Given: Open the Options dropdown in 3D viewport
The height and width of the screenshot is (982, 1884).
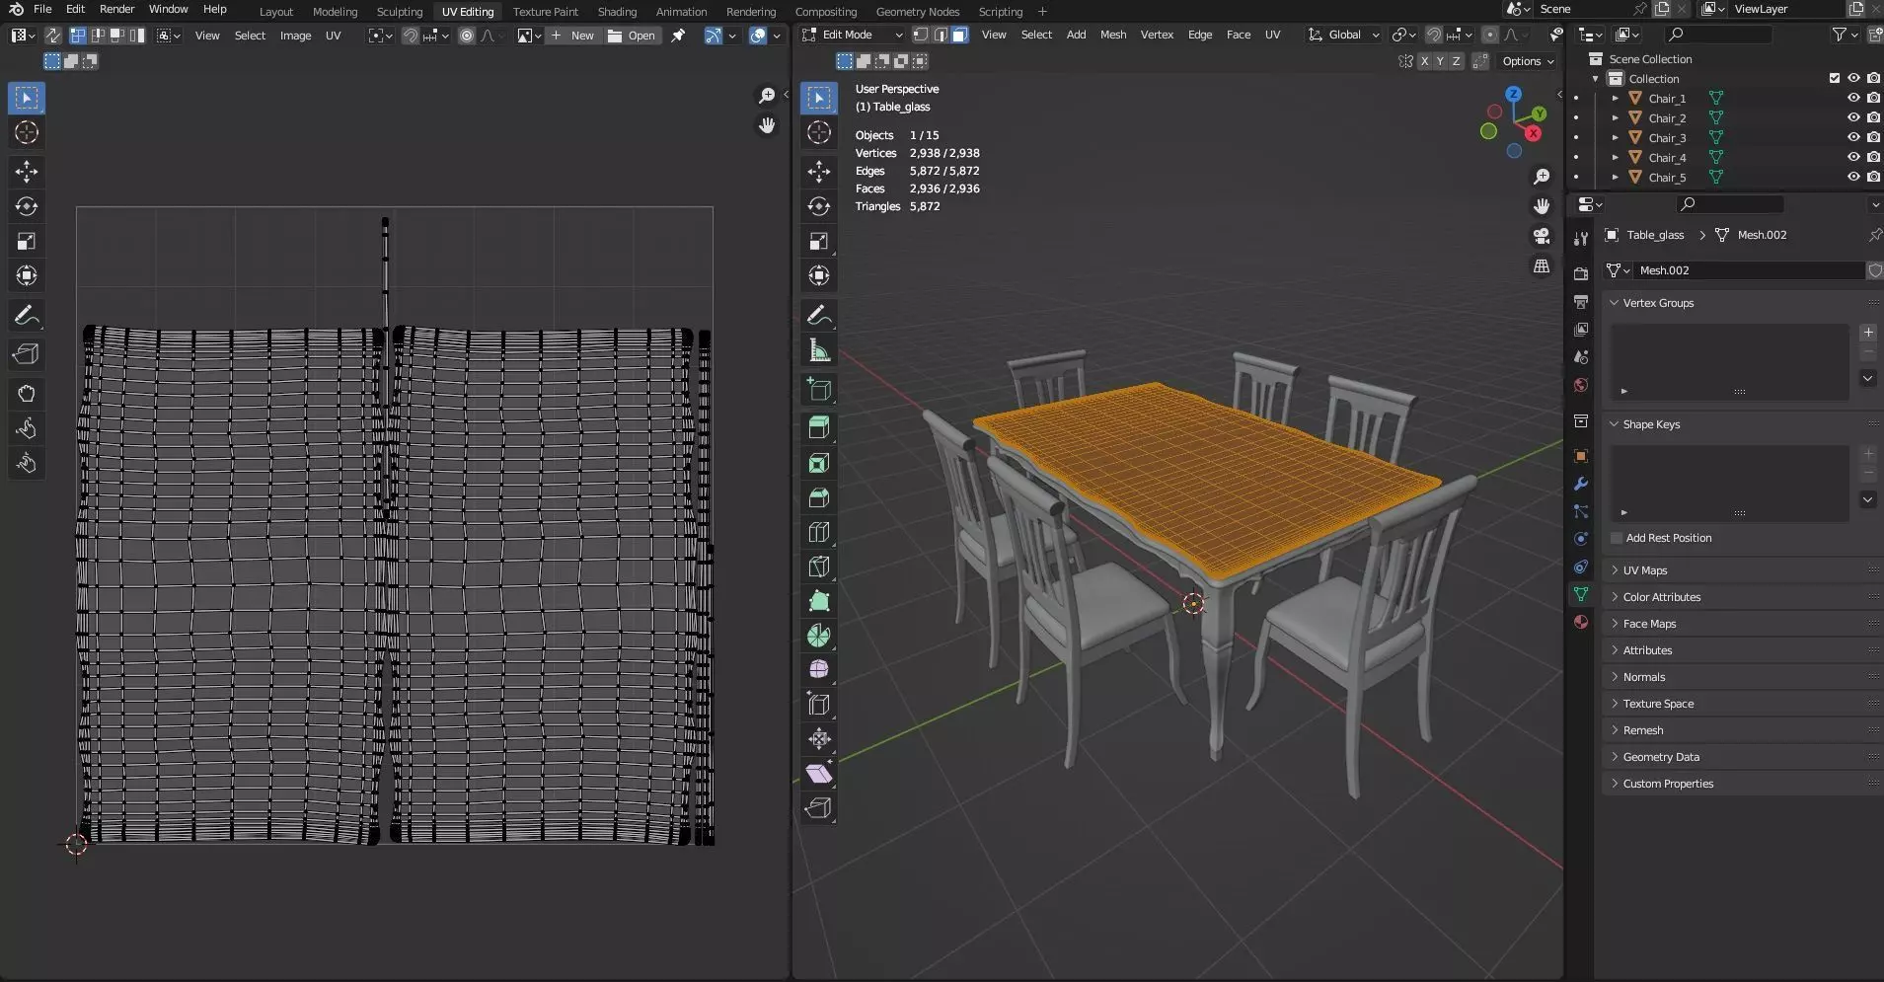Looking at the screenshot, I should tap(1528, 61).
